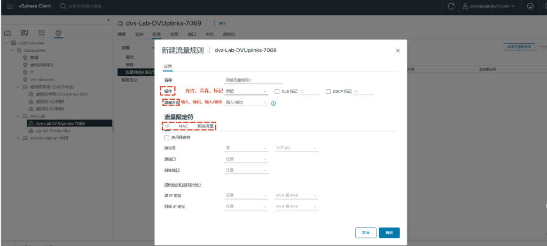Switch to the 监控 tab

[x=139, y=34]
